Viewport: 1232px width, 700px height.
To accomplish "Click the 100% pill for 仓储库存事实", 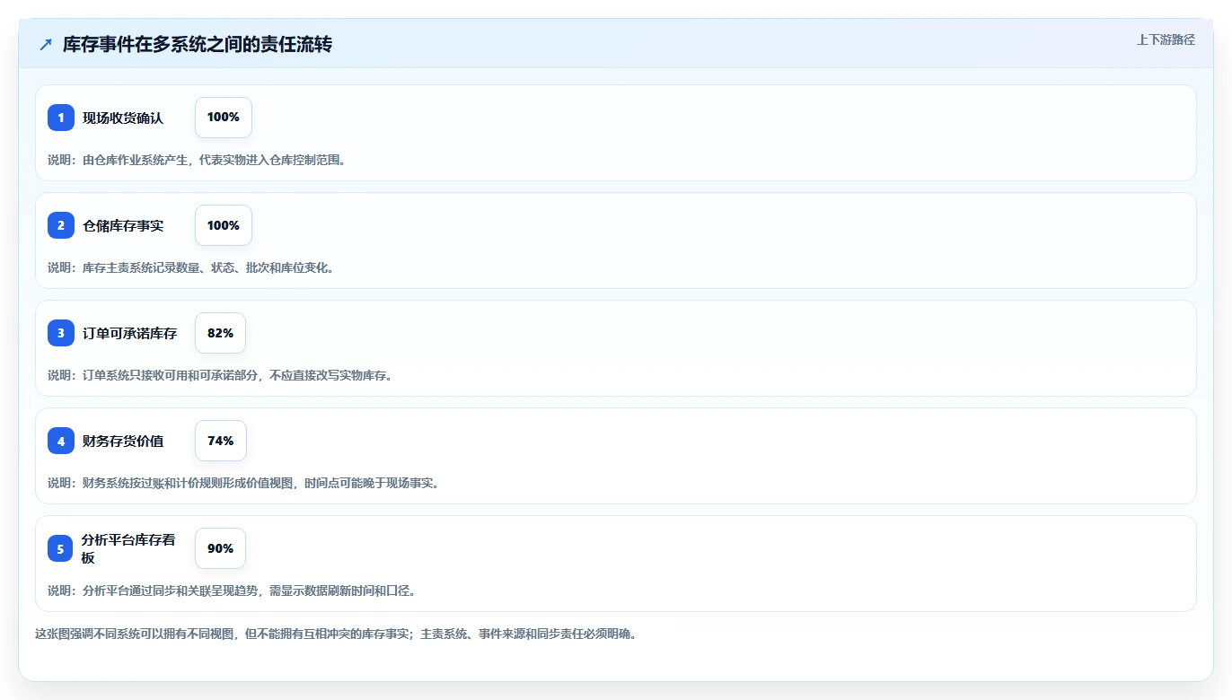I will [x=224, y=225].
